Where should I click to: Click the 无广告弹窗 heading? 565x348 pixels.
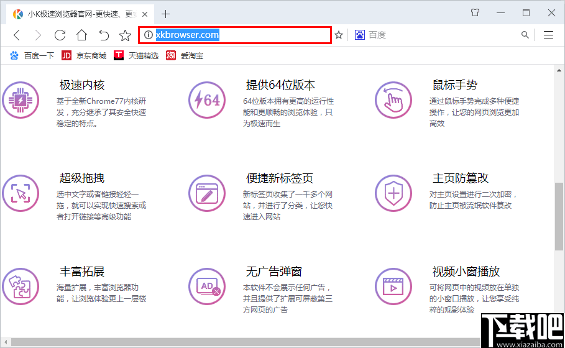coord(274,272)
